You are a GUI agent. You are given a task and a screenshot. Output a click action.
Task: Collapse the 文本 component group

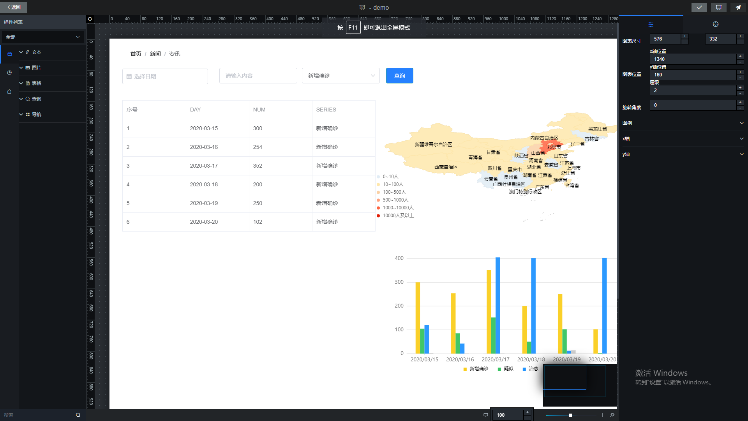pyautogui.click(x=21, y=52)
